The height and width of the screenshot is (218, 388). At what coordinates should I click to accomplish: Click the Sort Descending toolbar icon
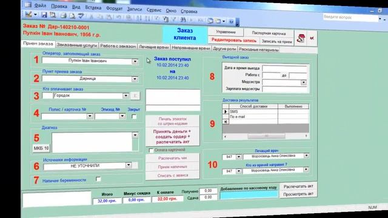point(147,18)
